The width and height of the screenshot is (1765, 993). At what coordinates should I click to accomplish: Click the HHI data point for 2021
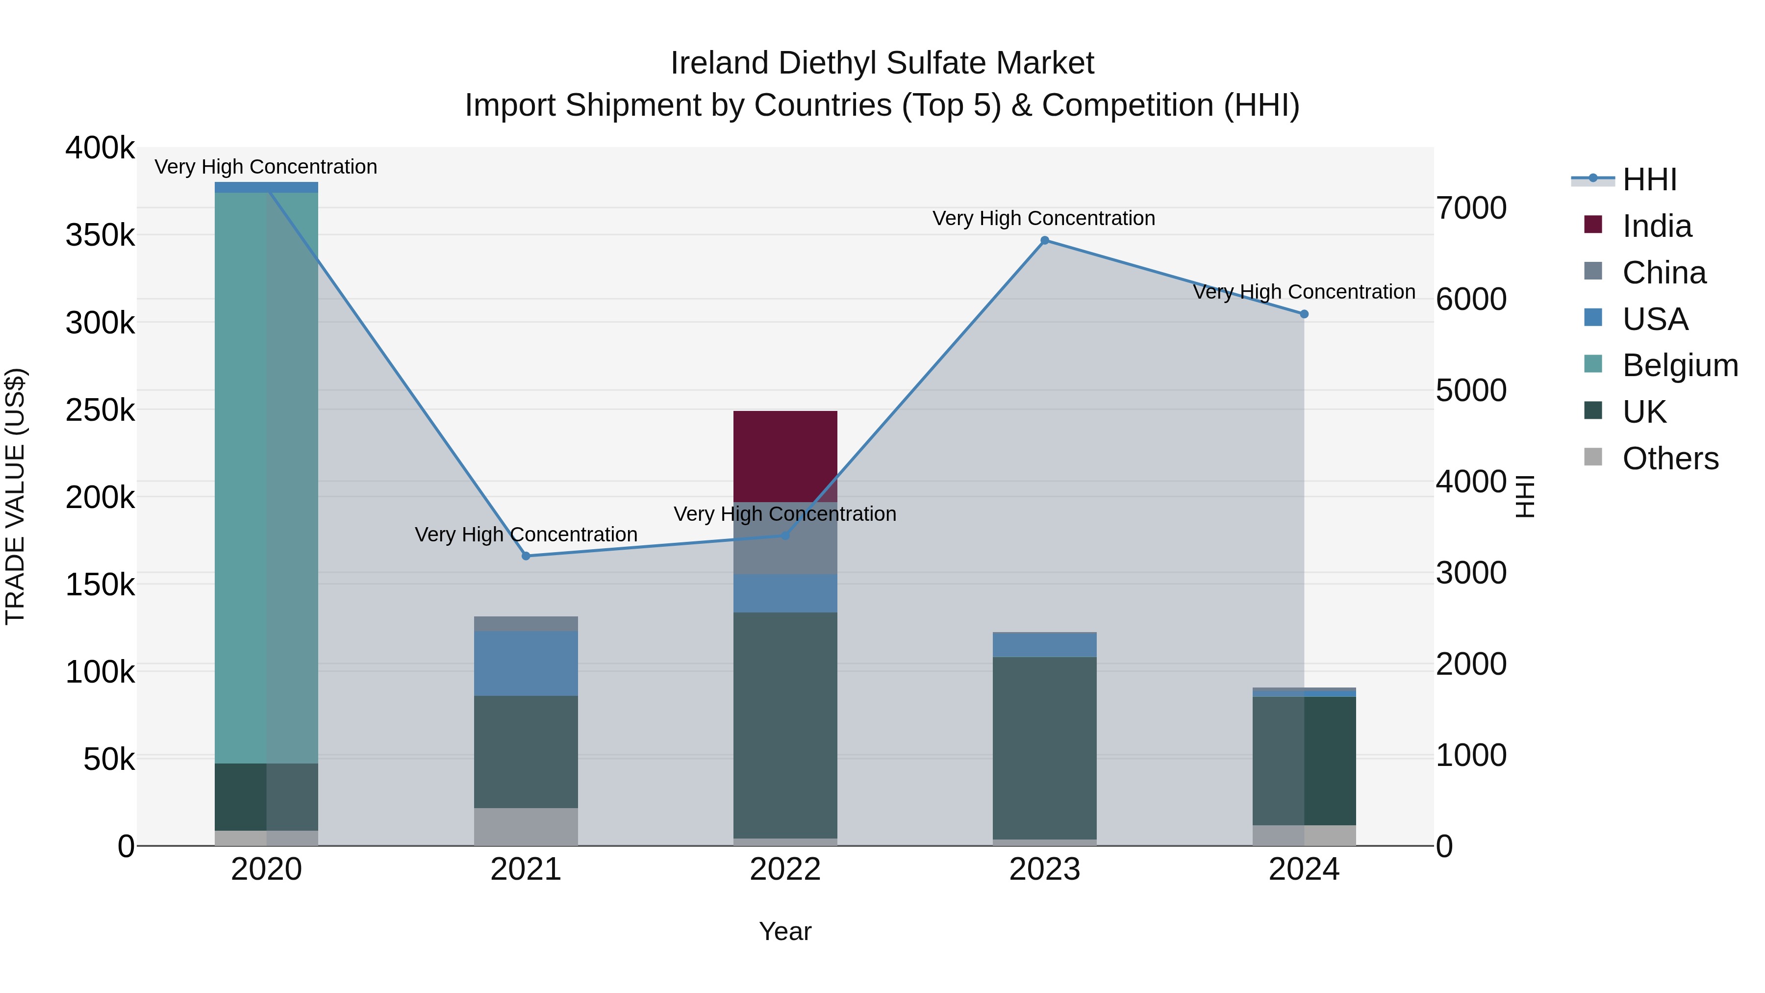pyautogui.click(x=526, y=556)
